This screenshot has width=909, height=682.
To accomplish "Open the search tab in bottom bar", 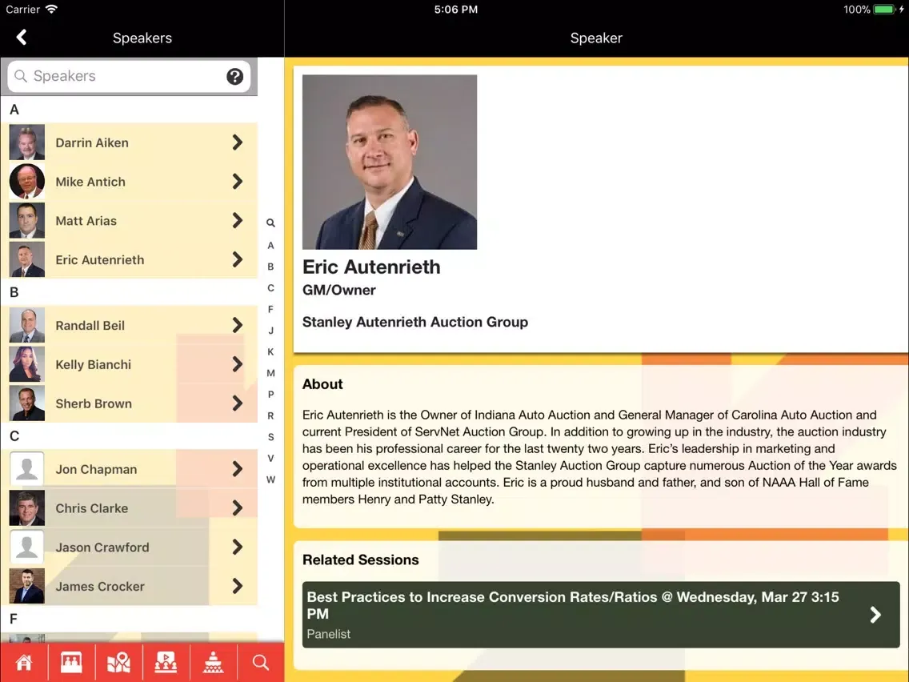I will click(261, 662).
